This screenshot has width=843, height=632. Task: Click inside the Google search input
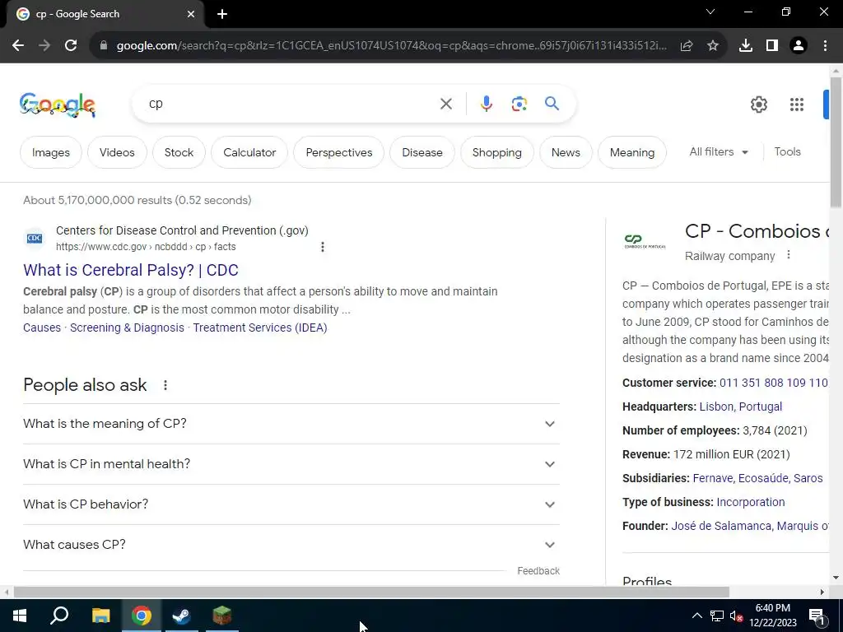(x=291, y=104)
